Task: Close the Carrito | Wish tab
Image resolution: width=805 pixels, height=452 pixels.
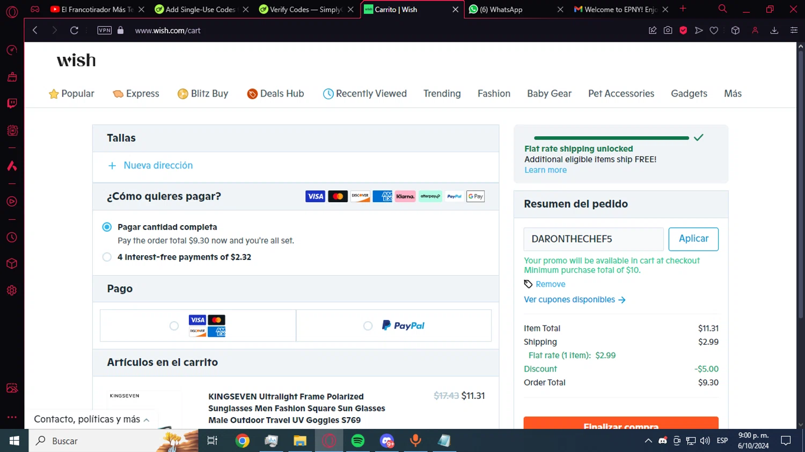Action: click(455, 9)
